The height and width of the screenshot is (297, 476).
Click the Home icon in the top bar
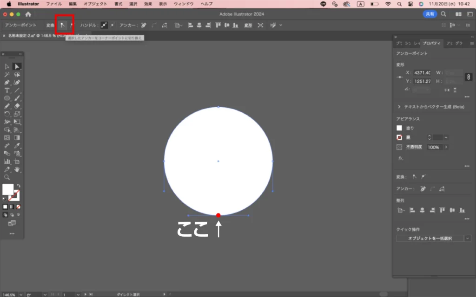pyautogui.click(x=28, y=14)
